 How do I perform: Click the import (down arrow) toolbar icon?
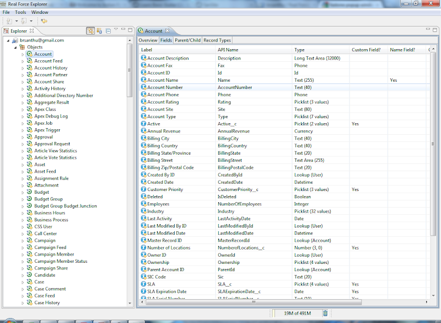coord(9,21)
